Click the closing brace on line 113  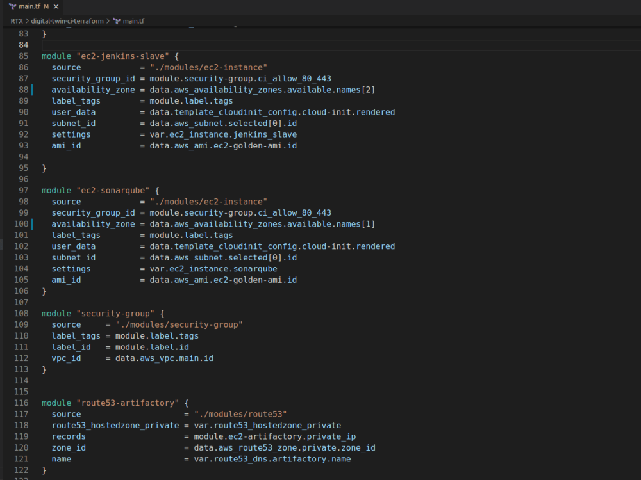coord(44,369)
